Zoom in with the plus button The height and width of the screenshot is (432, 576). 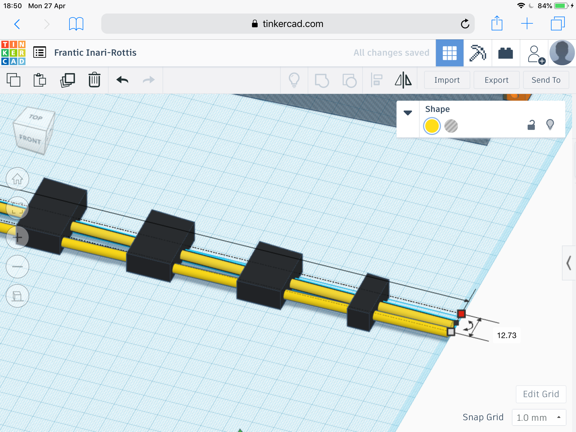coord(17,237)
